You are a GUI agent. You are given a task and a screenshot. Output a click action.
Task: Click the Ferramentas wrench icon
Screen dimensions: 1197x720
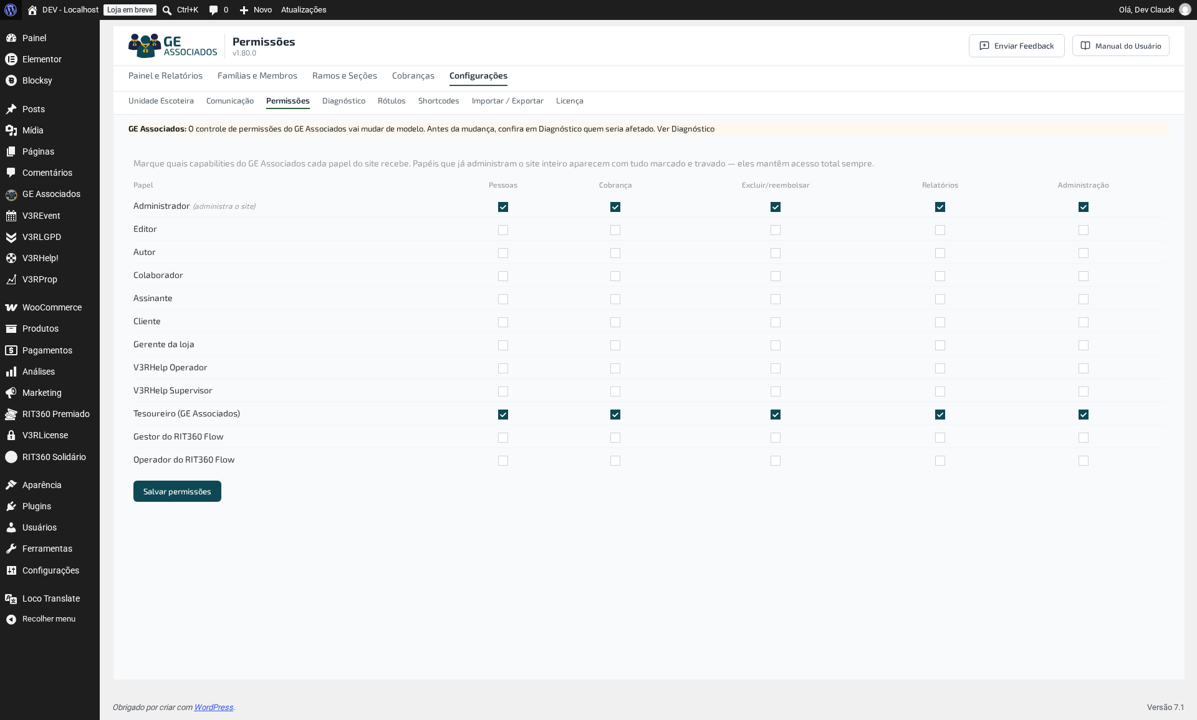(x=11, y=549)
